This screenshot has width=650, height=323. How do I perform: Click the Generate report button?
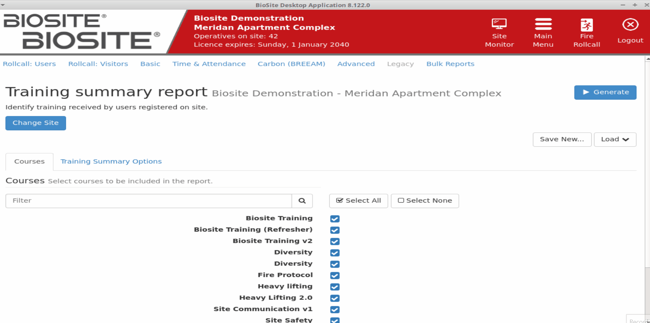tap(605, 92)
